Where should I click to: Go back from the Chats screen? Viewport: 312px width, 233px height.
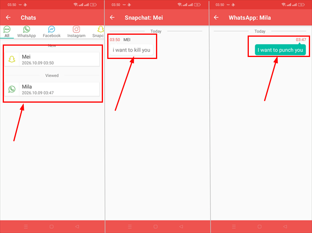coord(8,18)
